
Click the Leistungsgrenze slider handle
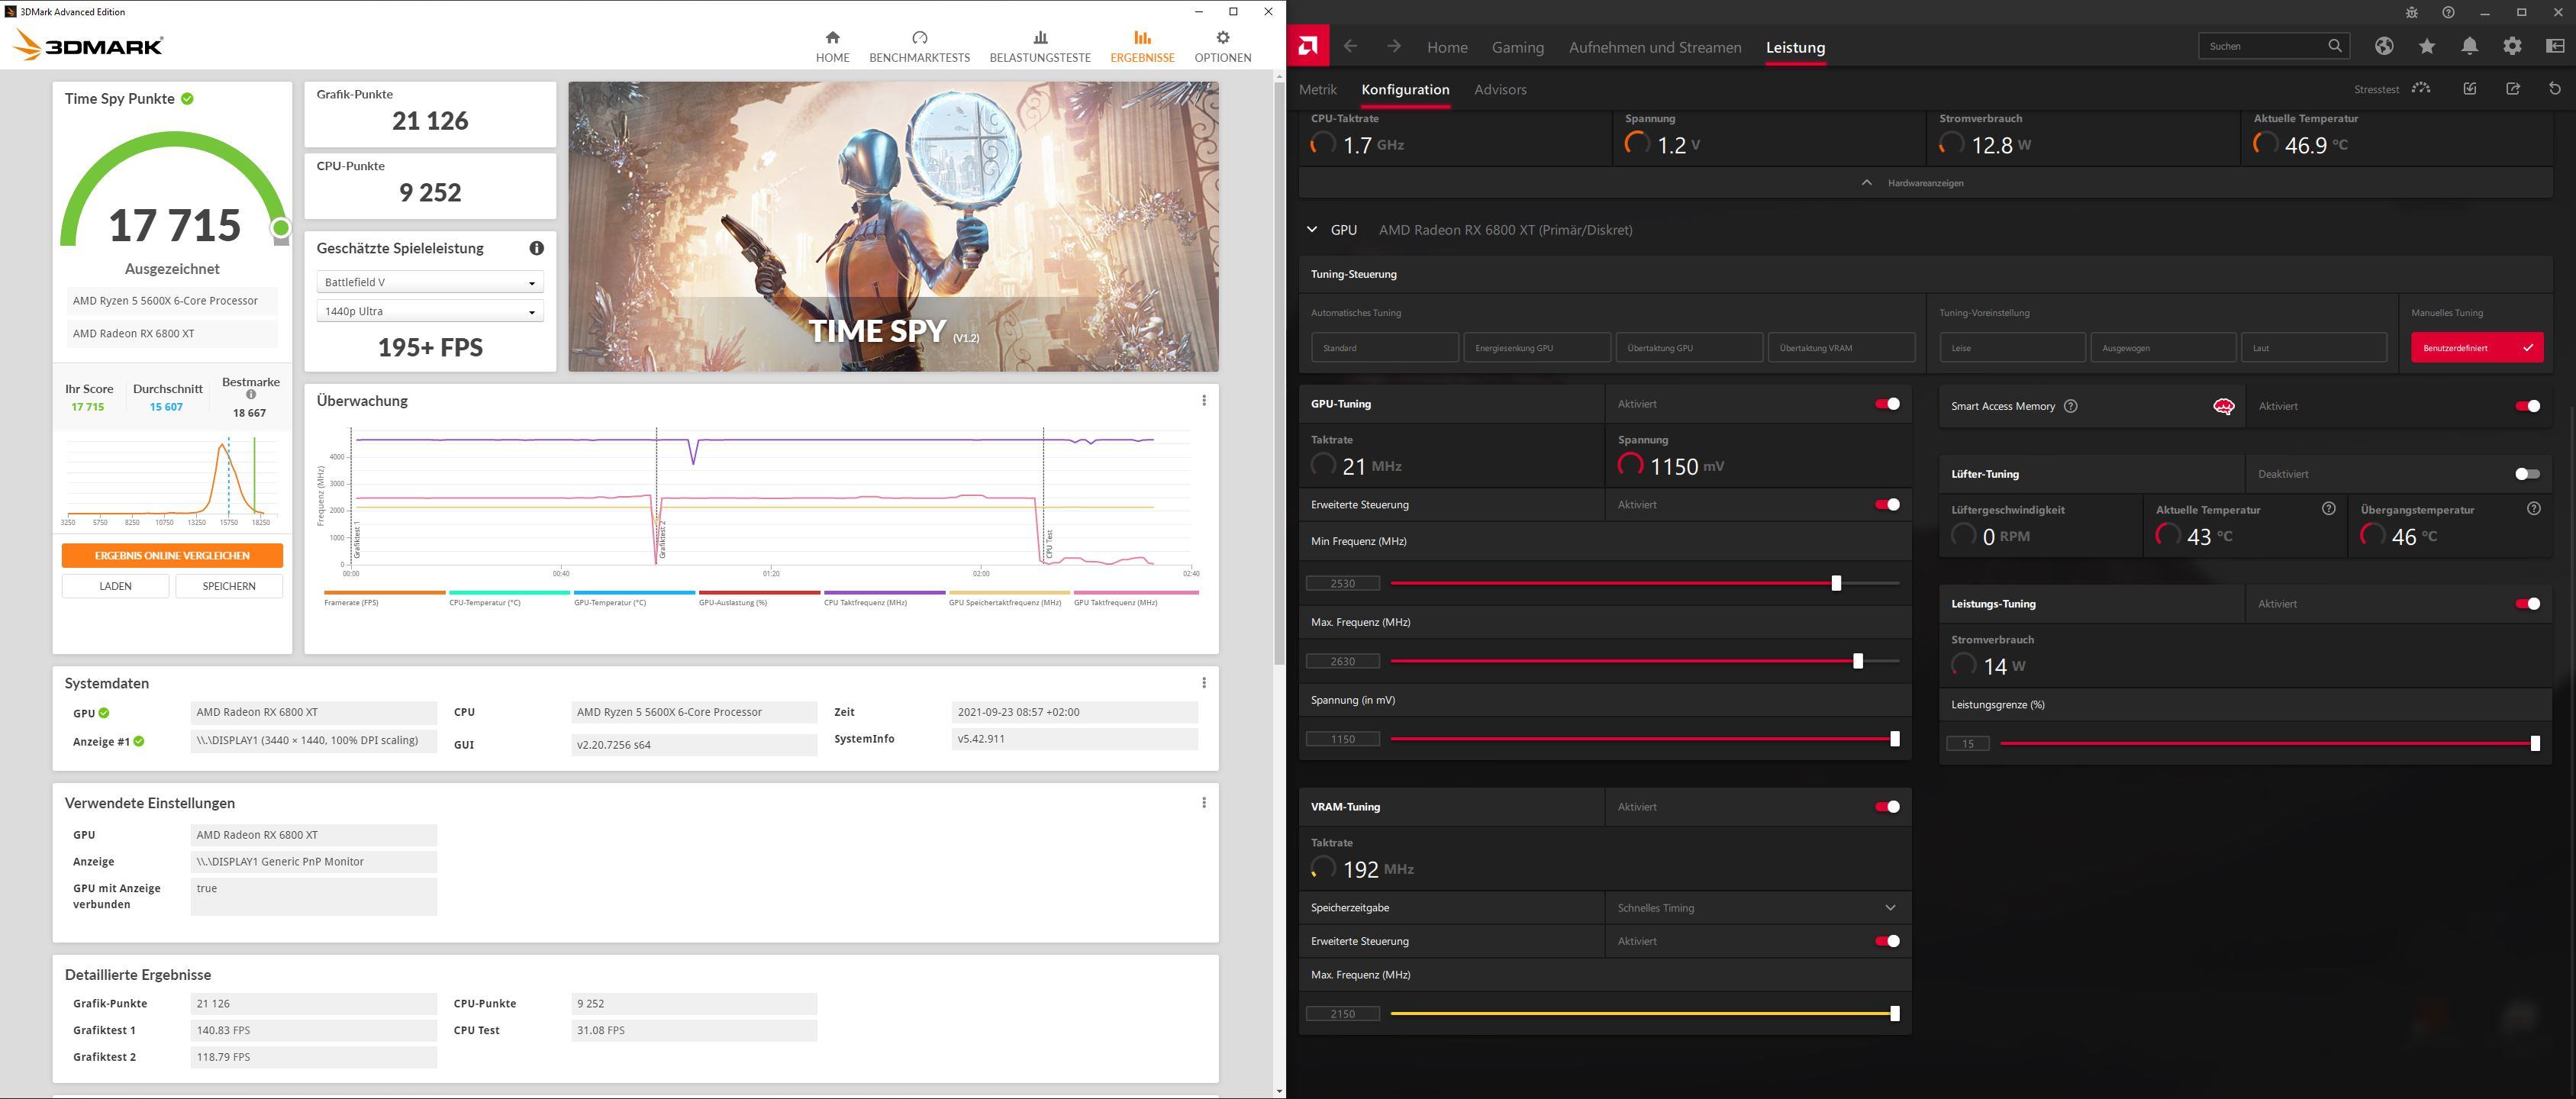2534,743
